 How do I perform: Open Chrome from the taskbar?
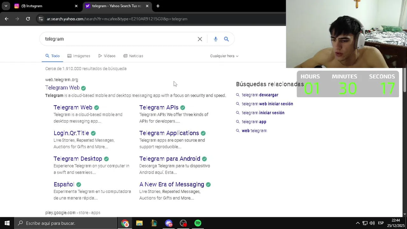pyautogui.click(x=125, y=223)
